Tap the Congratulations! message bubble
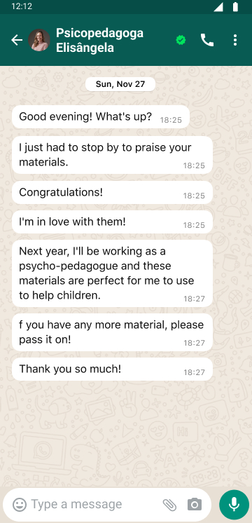Screen dimensions: 252x523 click(x=112, y=193)
